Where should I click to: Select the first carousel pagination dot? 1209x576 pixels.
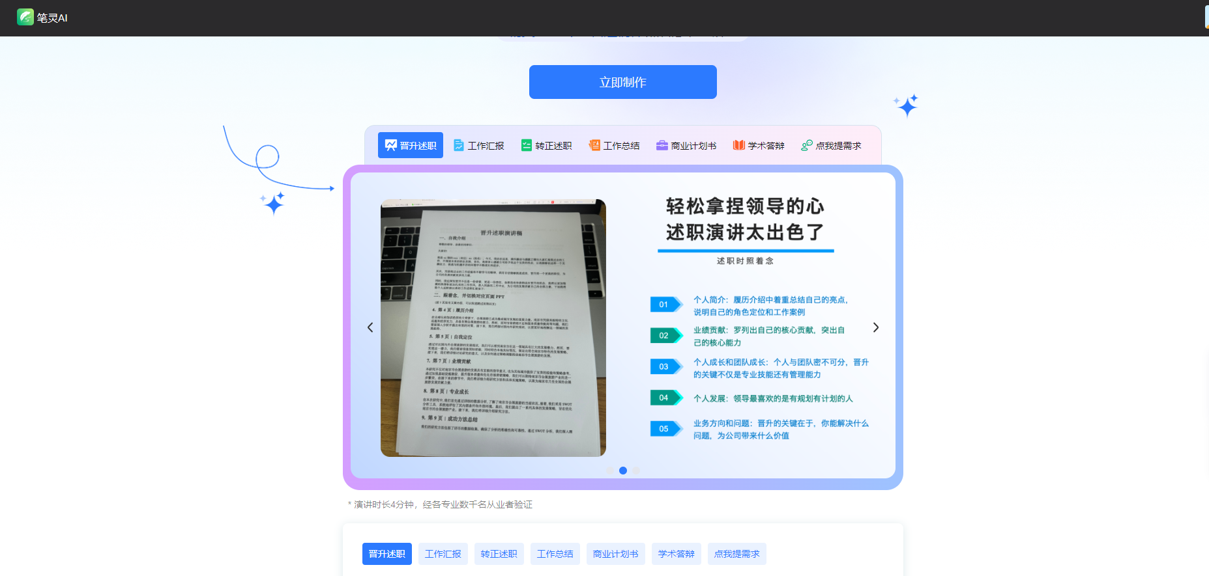click(610, 471)
